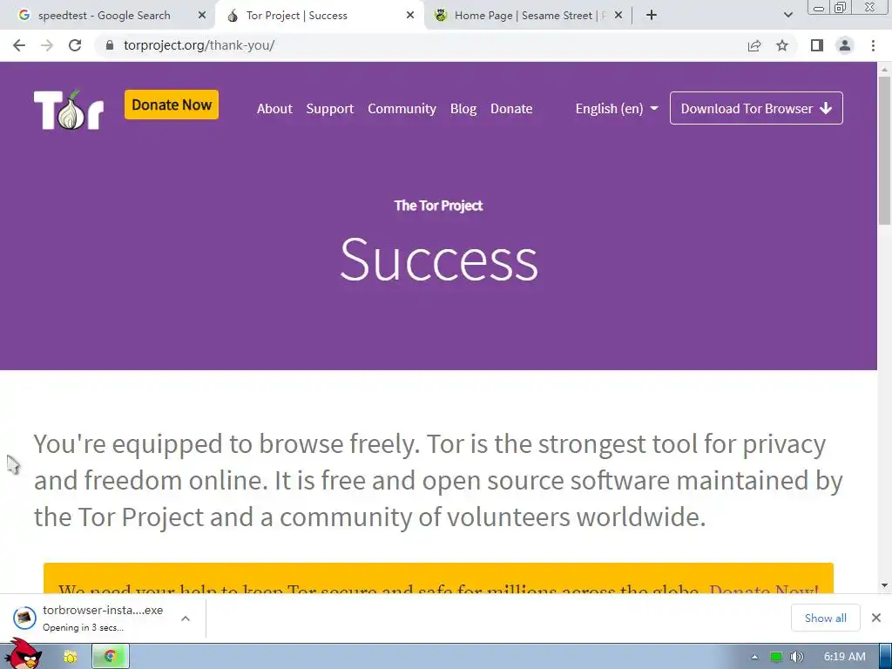Switch to the speedtest Google Search tab
This screenshot has width=892, height=669.
coord(105,16)
